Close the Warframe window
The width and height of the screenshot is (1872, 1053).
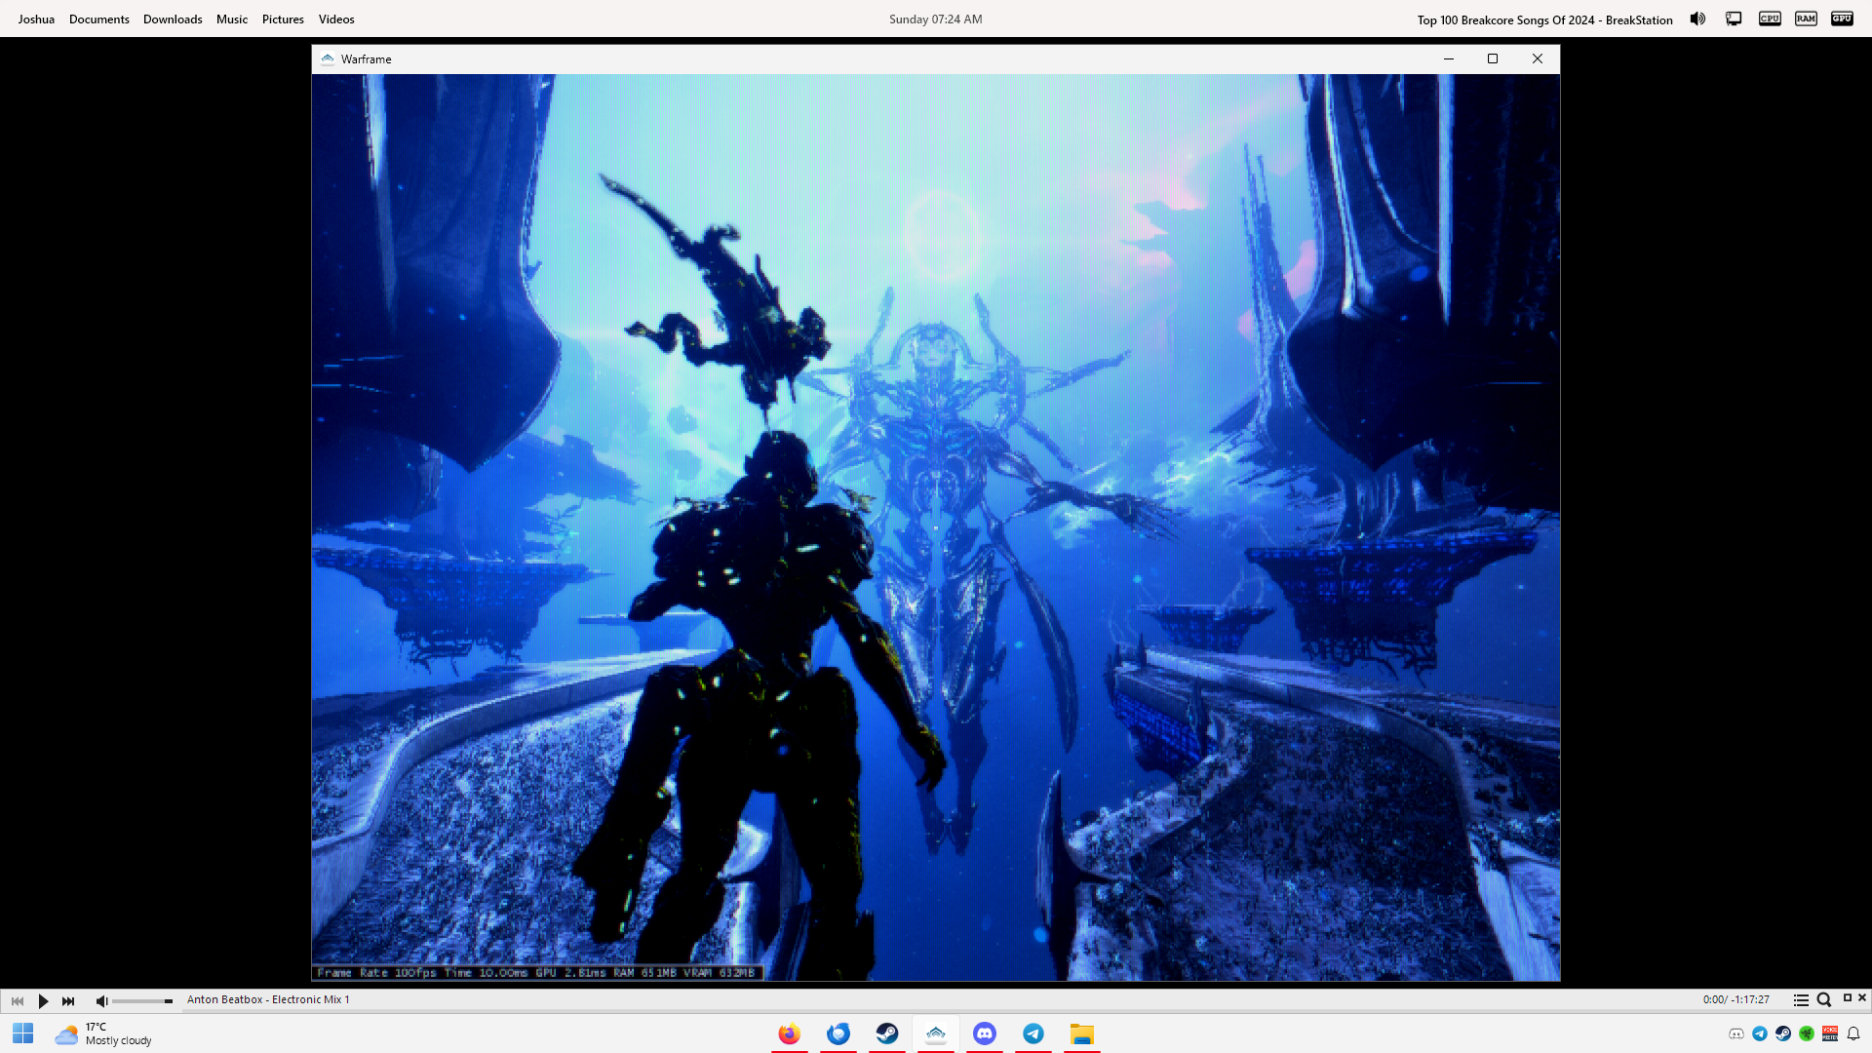click(1538, 59)
